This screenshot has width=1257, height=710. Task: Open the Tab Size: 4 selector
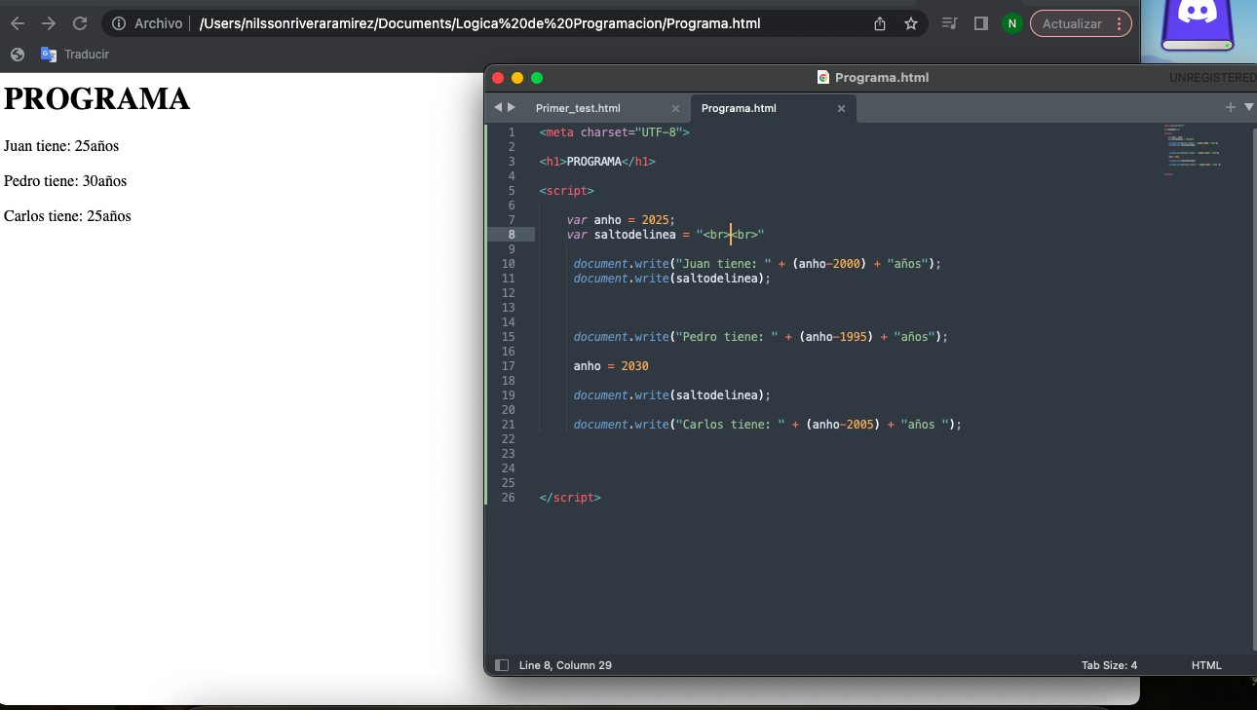click(x=1109, y=665)
